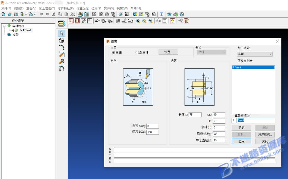
Task: Select the arrow pointer tool
Action: click(62, 33)
